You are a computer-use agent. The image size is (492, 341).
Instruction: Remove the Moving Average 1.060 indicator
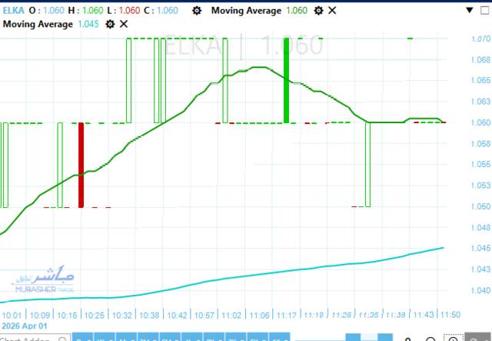tap(332, 10)
